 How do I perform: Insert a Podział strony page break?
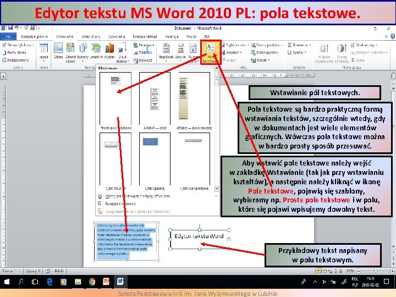(x=15, y=60)
